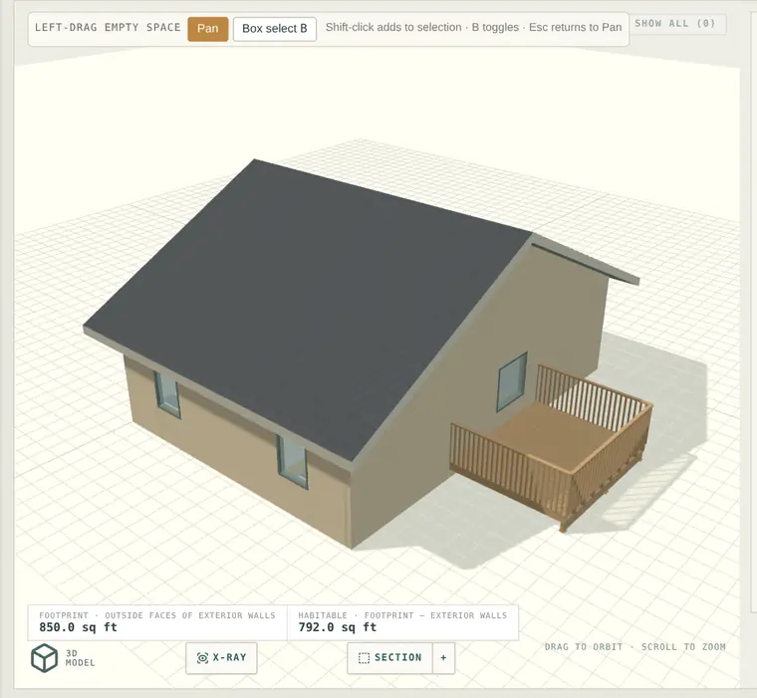Select the 792.0 sq ft habitable value

[x=338, y=627]
